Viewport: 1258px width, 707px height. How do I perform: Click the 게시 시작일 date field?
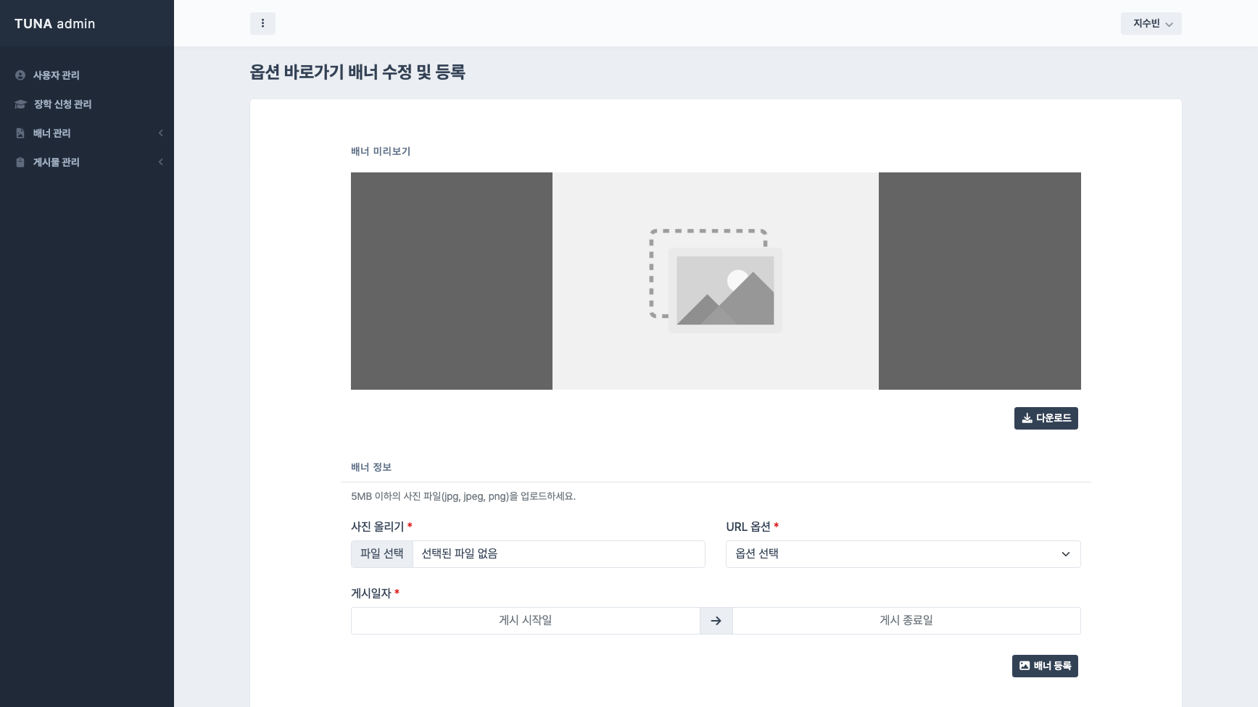tap(526, 621)
